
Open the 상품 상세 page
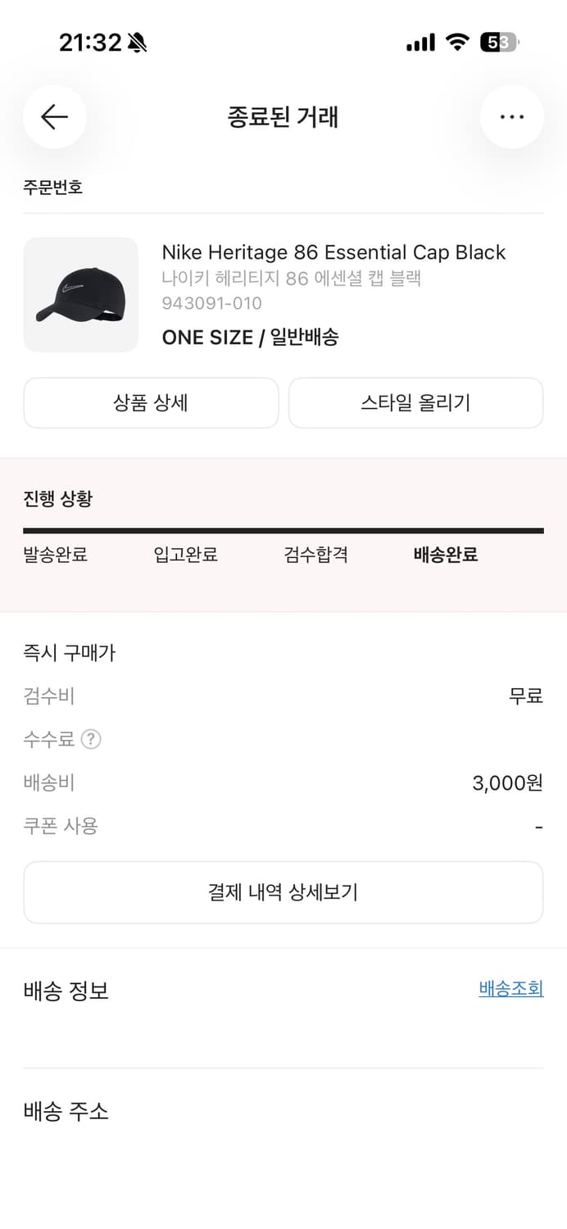pos(151,402)
